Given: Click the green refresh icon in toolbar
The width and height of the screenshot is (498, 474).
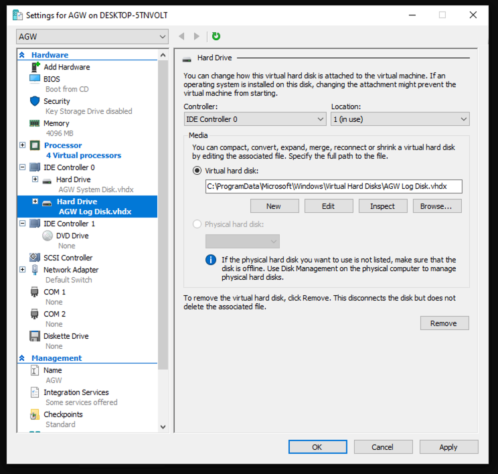Looking at the screenshot, I should 216,36.
